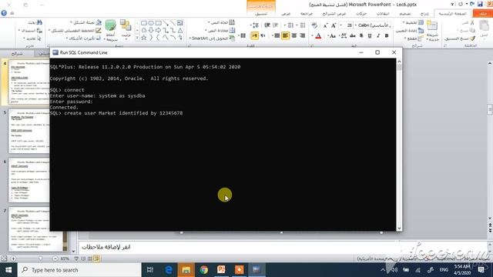This screenshot has width=493, height=277.
Task: Click the PowerPoint Help question icon
Action: (x=4, y=13)
